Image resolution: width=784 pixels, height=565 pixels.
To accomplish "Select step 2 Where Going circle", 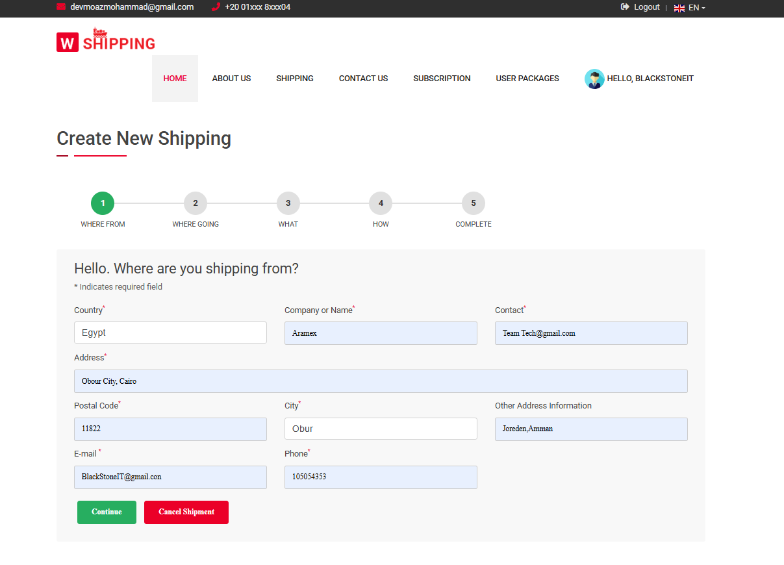I will tap(196, 203).
